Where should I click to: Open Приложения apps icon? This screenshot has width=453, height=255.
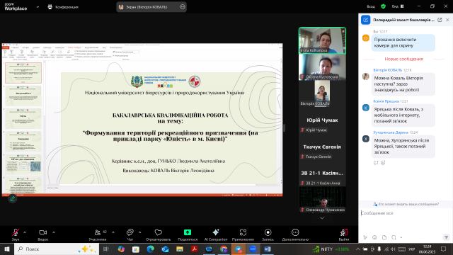243,234
